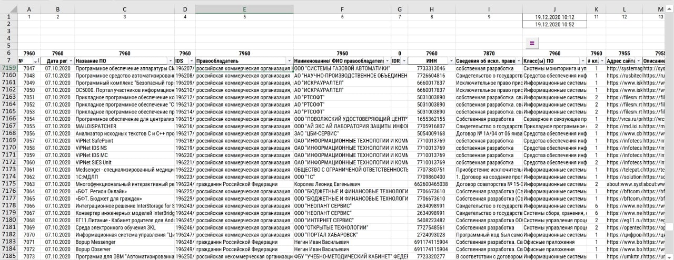Open the № column filter dropdown

pos(36,61)
